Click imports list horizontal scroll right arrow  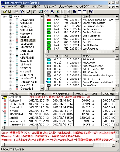coord(113,51)
